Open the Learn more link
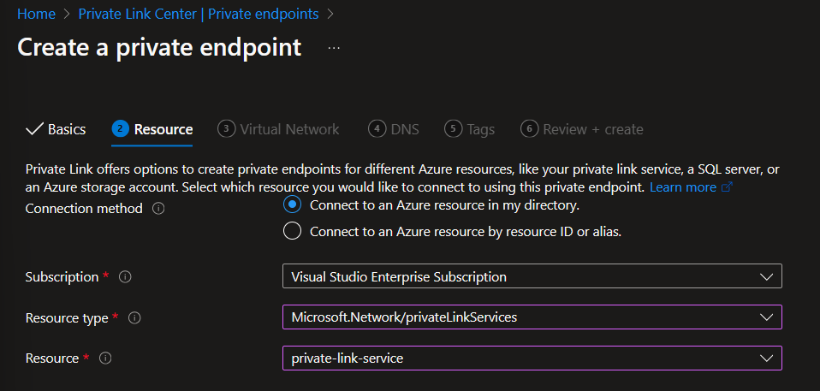 click(682, 187)
